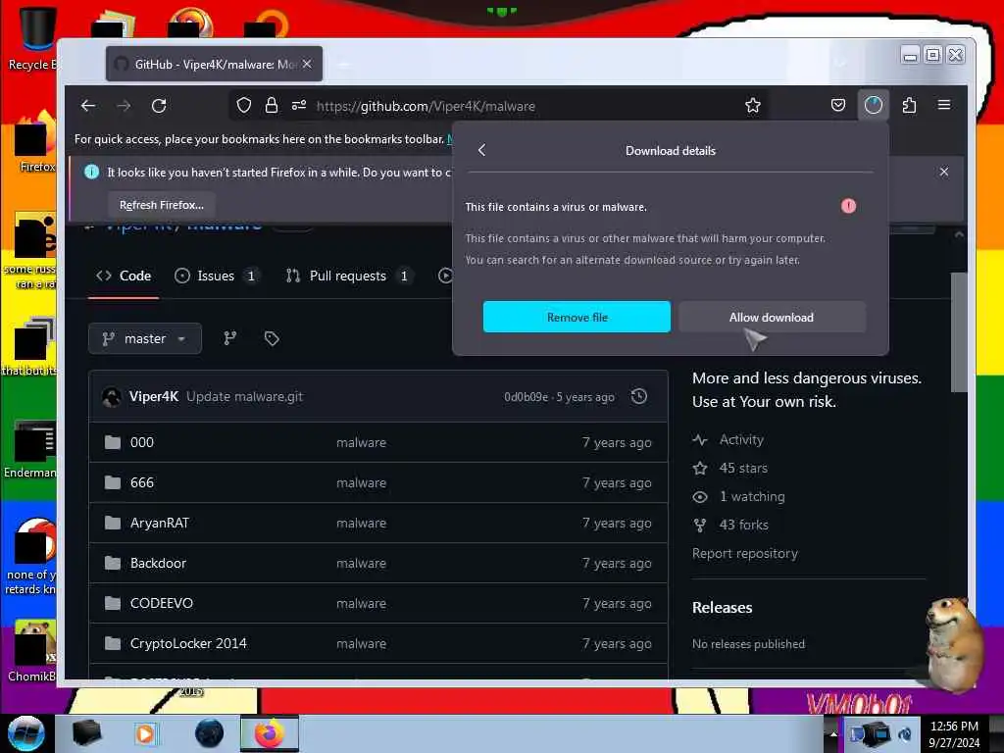Open the Extensions puzzle icon
Screen dimensions: 1004x753
tap(909, 105)
